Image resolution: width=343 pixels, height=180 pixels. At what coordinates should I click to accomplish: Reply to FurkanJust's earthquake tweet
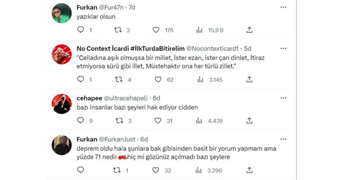pyautogui.click(x=81, y=170)
